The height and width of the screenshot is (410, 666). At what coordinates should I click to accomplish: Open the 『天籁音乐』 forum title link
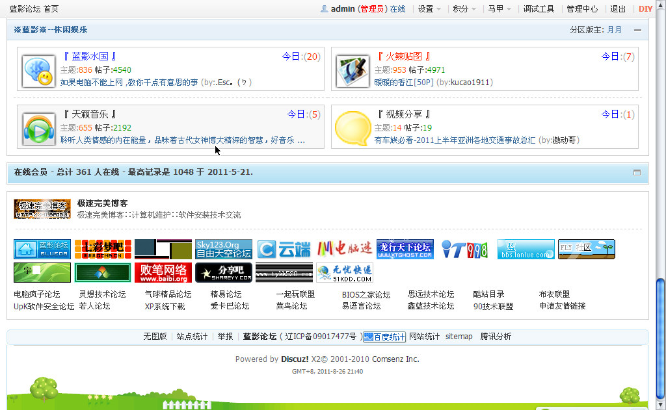[90, 114]
